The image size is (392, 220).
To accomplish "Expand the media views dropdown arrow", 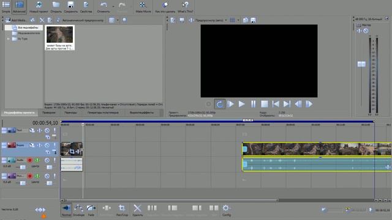I will (118, 20).
